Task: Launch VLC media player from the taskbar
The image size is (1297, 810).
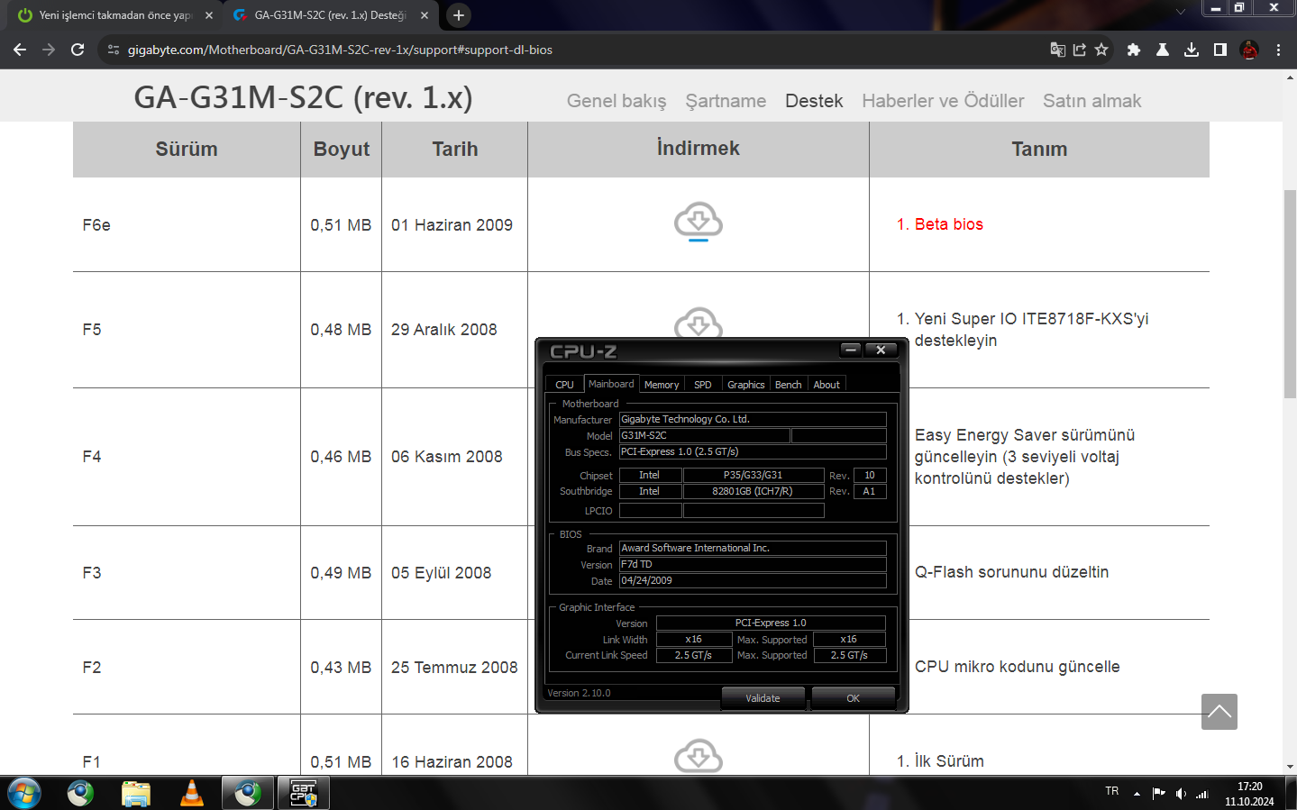Action: click(192, 793)
